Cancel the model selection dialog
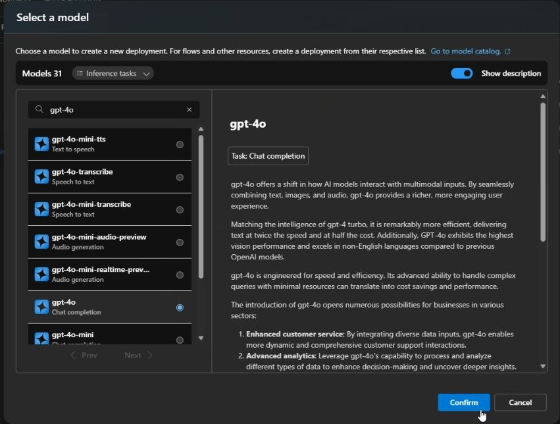 click(520, 402)
